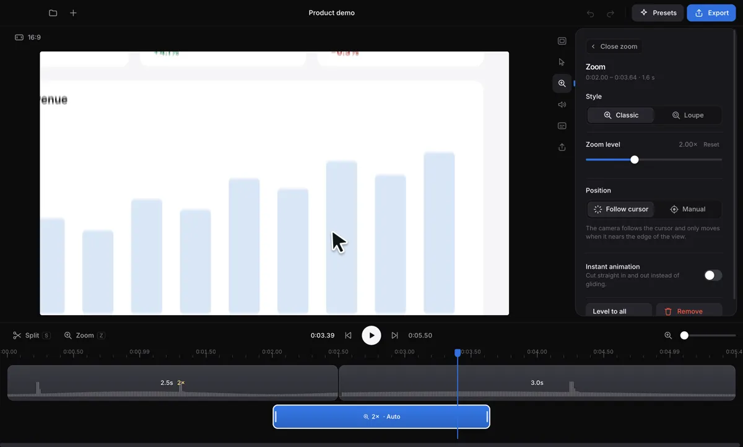The height and width of the screenshot is (447, 743).
Task: Apply Level to all zooms
Action: (619, 311)
